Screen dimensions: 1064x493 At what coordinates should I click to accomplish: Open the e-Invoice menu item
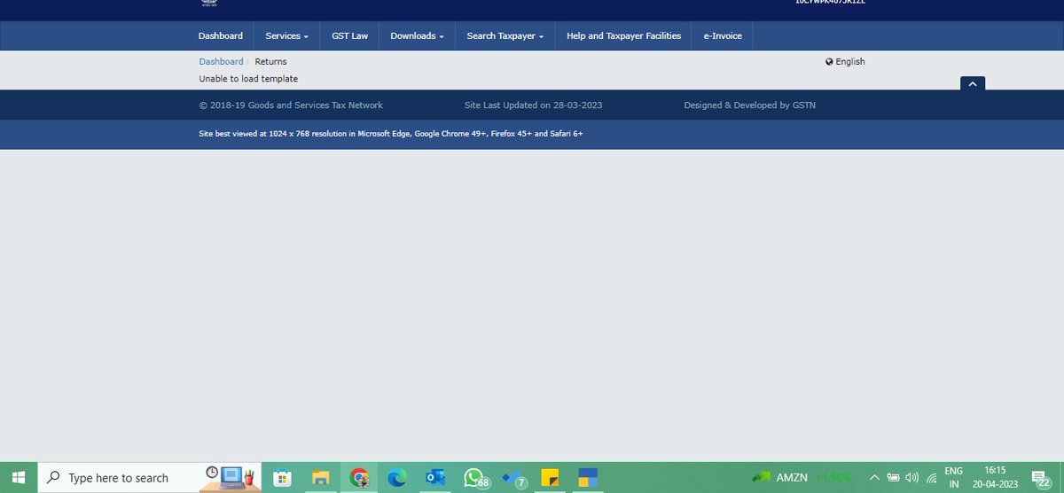point(723,35)
